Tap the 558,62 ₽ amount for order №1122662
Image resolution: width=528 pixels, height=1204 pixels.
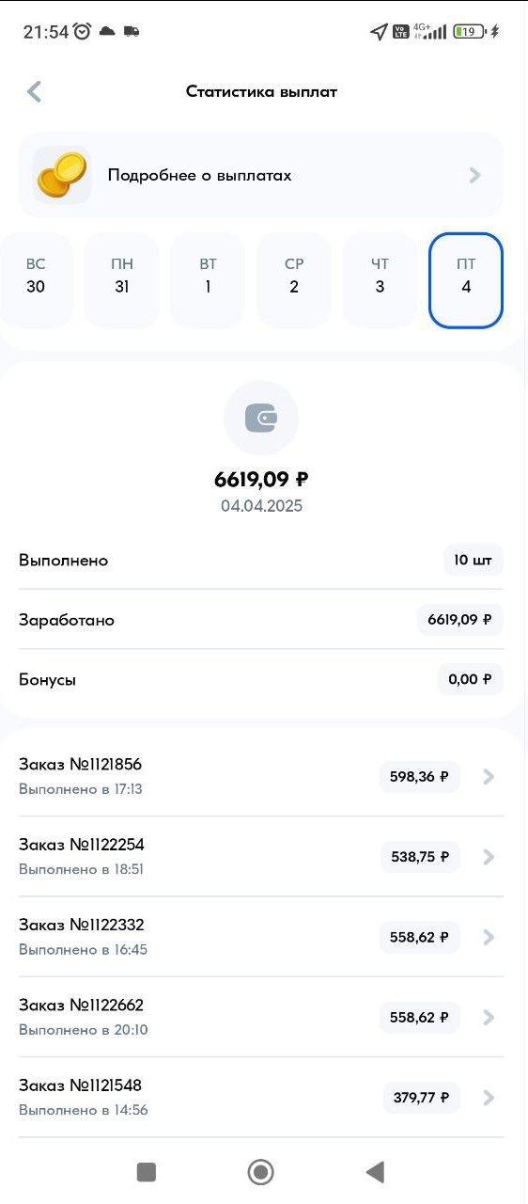point(419,1018)
